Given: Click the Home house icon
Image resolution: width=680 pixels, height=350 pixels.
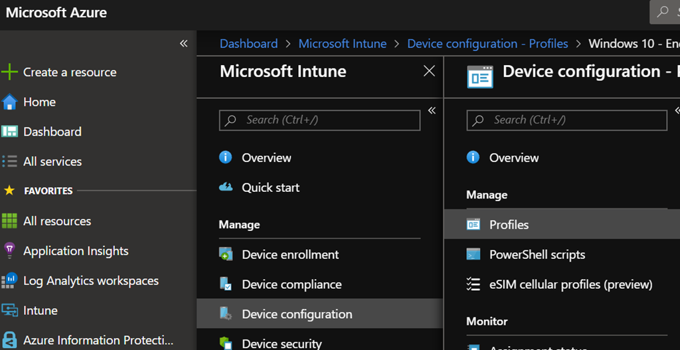Looking at the screenshot, I should [9, 102].
